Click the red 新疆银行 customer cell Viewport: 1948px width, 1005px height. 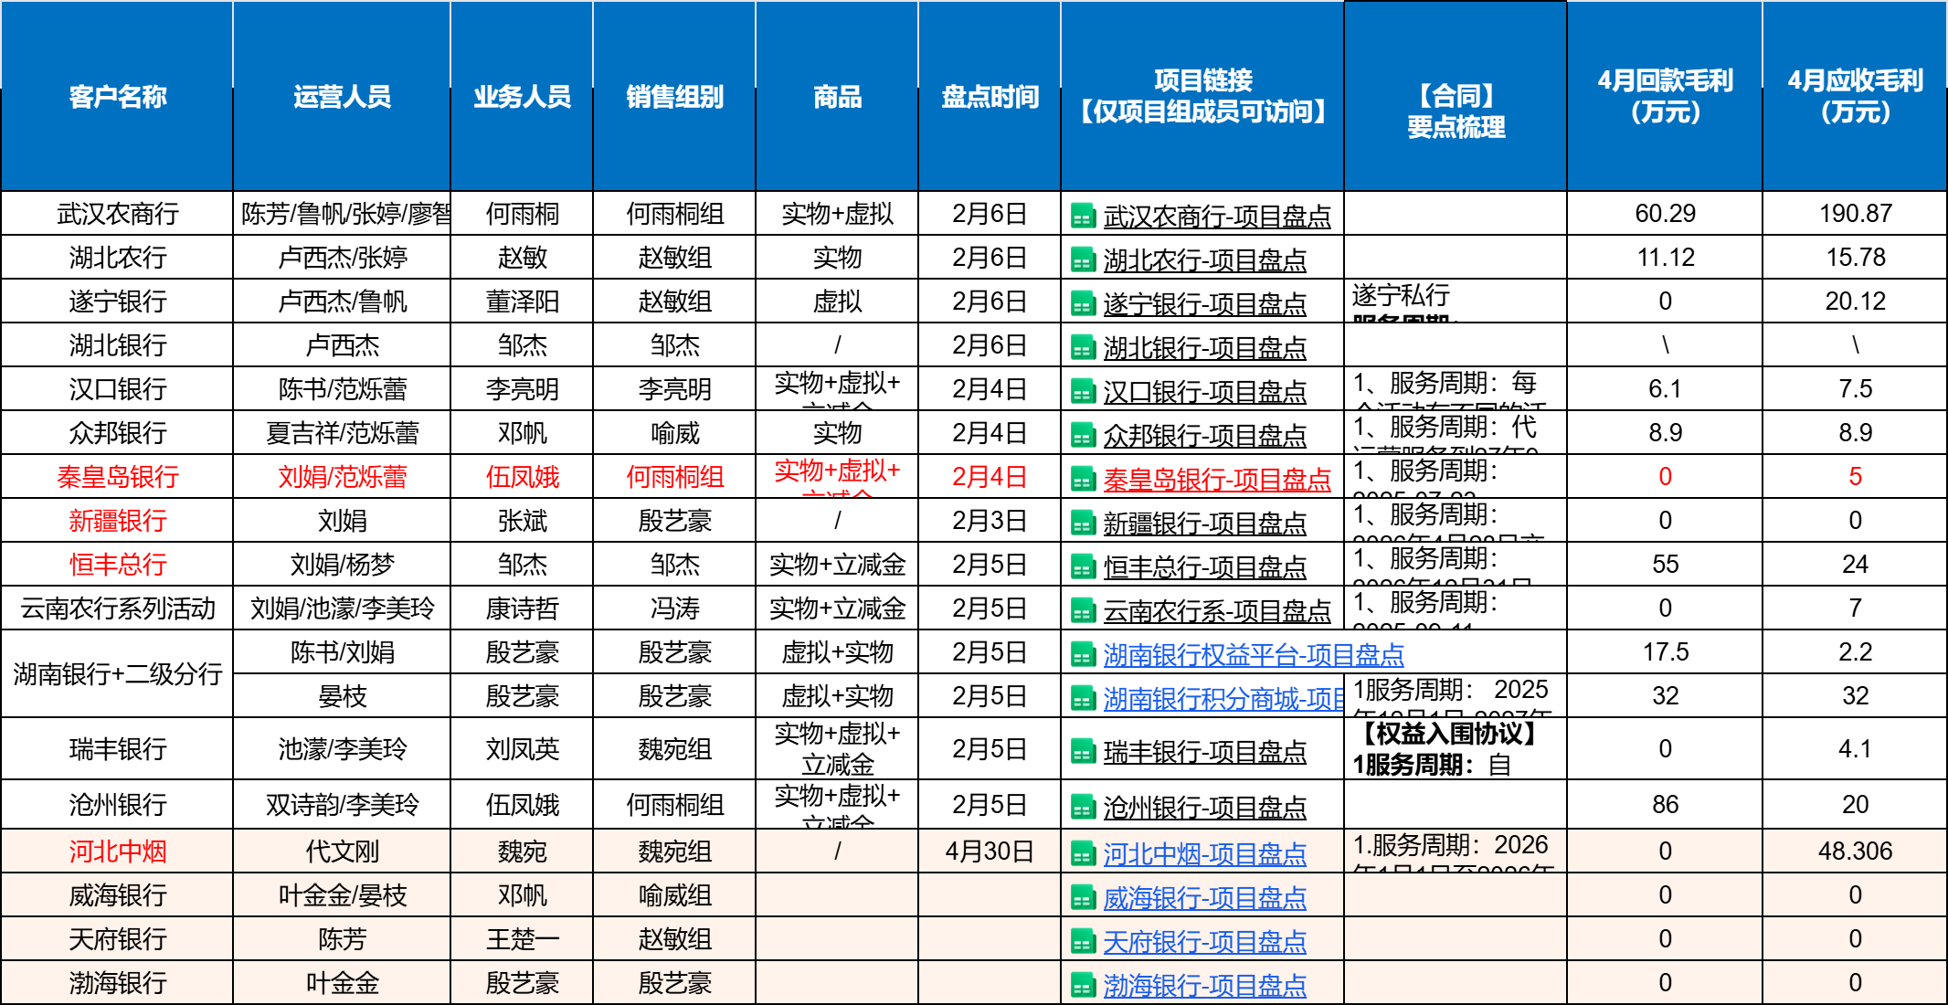click(x=117, y=521)
